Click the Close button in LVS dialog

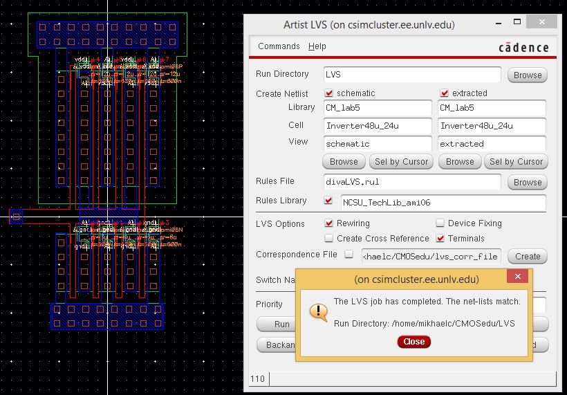pyautogui.click(x=413, y=342)
